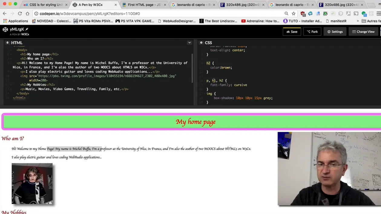Click the profile photo in preview
This screenshot has width=381, height=214.
(x=32, y=184)
